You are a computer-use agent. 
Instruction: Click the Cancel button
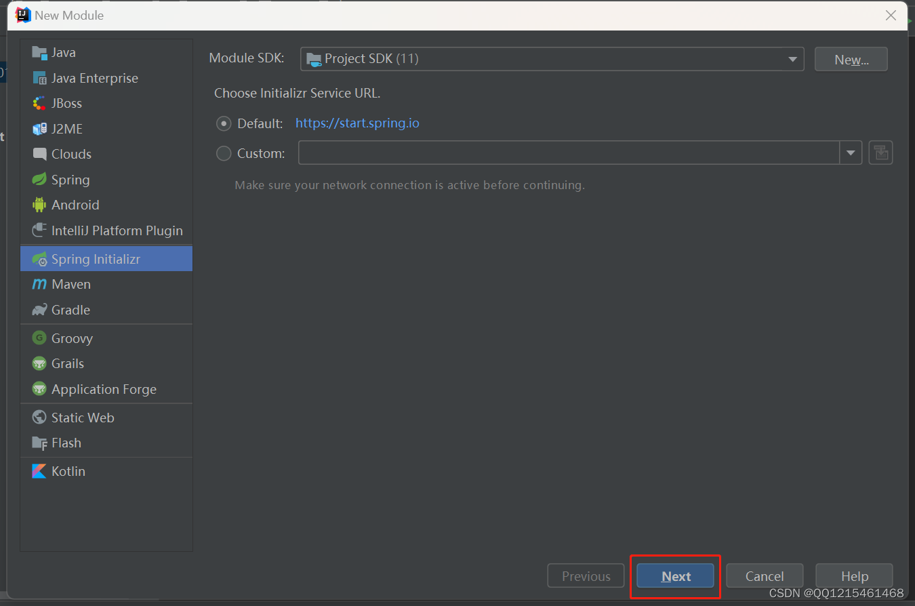[765, 576]
